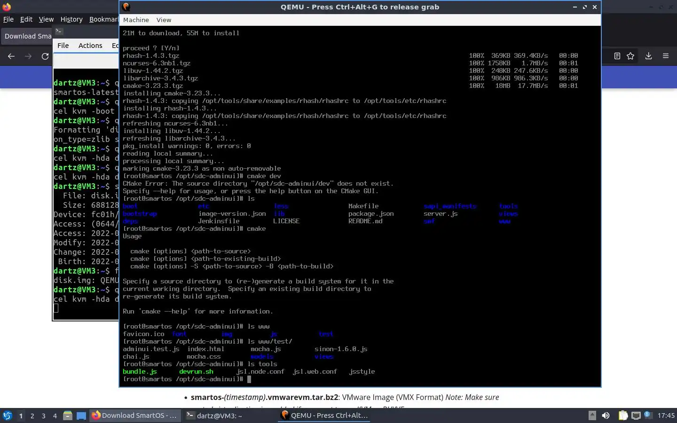Screen dimensions: 677x423
Task: Reload the Firefox page
Action: tap(45, 56)
